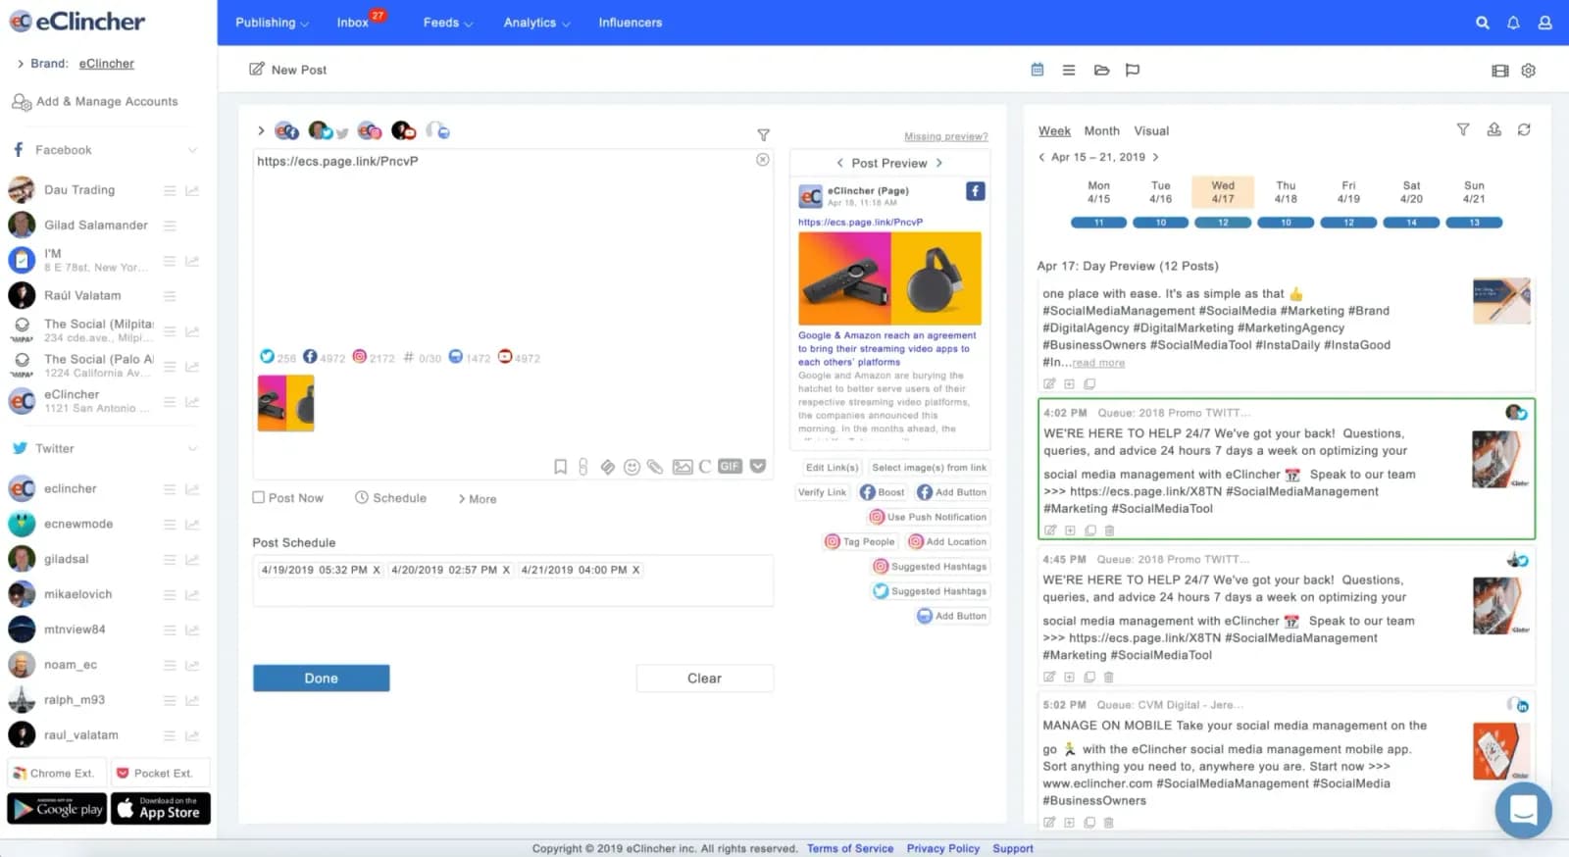
Task: Remove the 4/19/2019 05:32 PM schedule
Action: (x=377, y=570)
